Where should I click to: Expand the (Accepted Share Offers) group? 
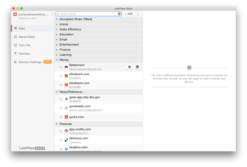(57, 19)
